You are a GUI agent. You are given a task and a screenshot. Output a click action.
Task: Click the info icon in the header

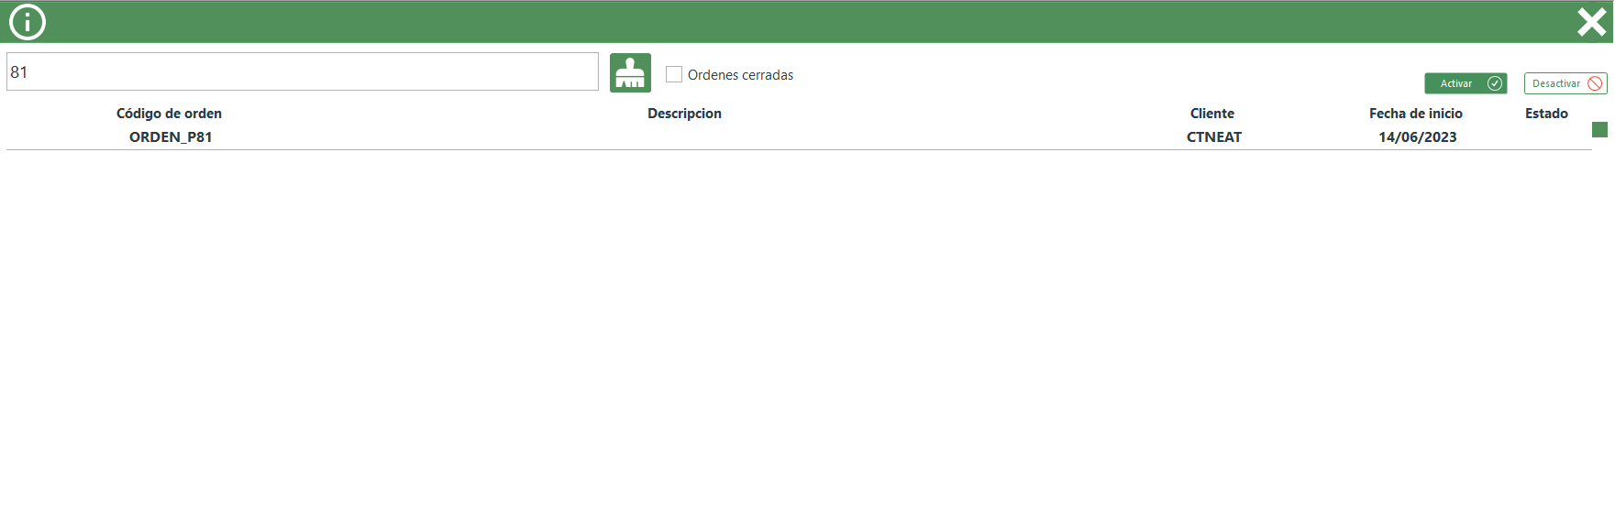[x=28, y=22]
